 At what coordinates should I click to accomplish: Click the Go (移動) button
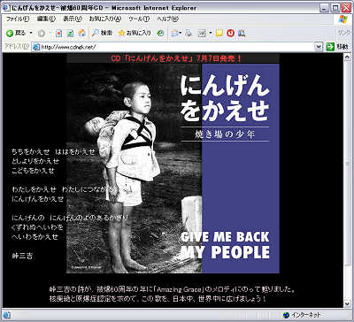pos(337,47)
